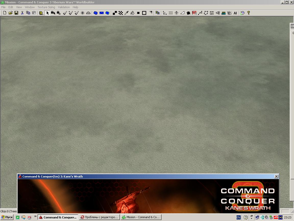Image resolution: width=294 pixels, height=221 pixels.
Task: Click the AI toolbar button
Action: click(x=235, y=13)
